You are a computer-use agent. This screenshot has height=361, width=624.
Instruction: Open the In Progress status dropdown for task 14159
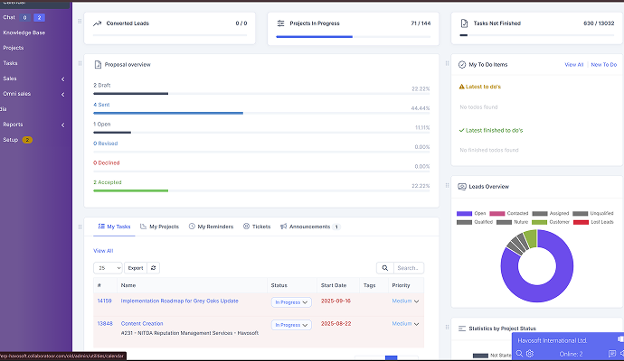(291, 301)
